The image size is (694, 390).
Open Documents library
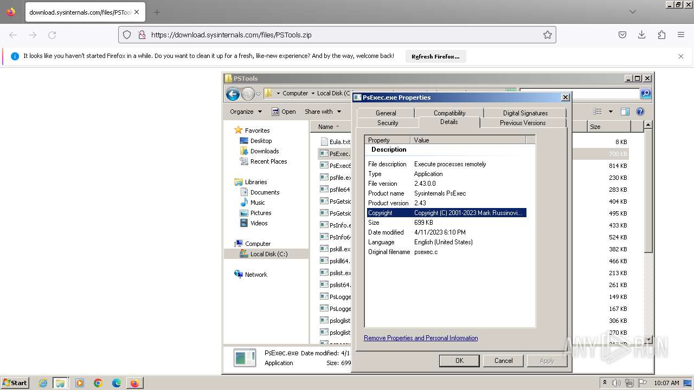(265, 192)
